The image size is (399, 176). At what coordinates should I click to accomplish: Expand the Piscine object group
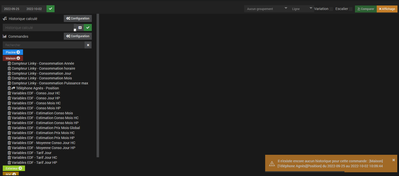[13, 52]
